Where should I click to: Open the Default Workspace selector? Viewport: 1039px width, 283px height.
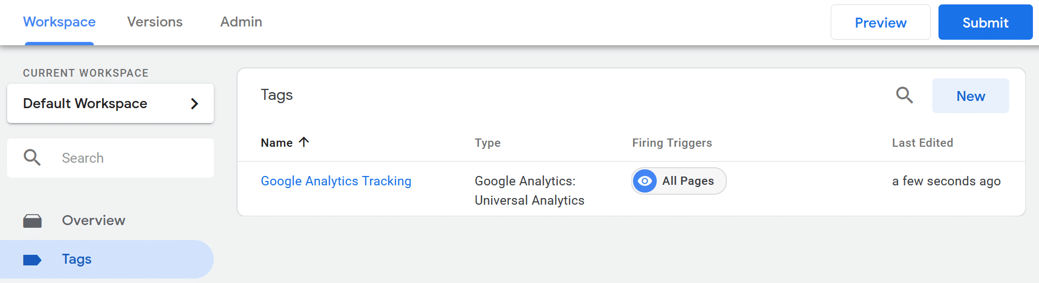point(110,104)
